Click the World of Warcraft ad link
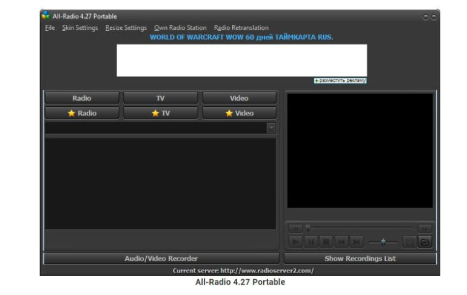This screenshot has height=295, width=467. (x=241, y=37)
